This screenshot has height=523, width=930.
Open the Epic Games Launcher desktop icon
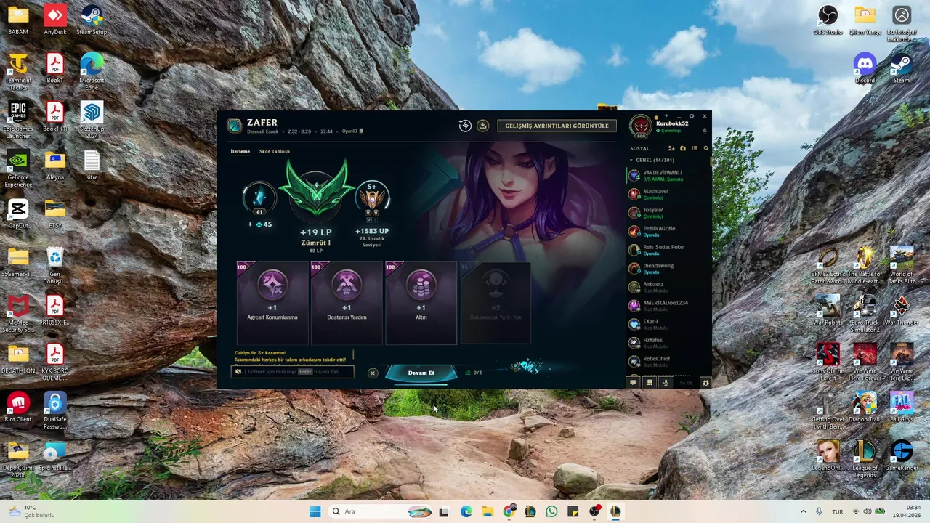pos(18,121)
